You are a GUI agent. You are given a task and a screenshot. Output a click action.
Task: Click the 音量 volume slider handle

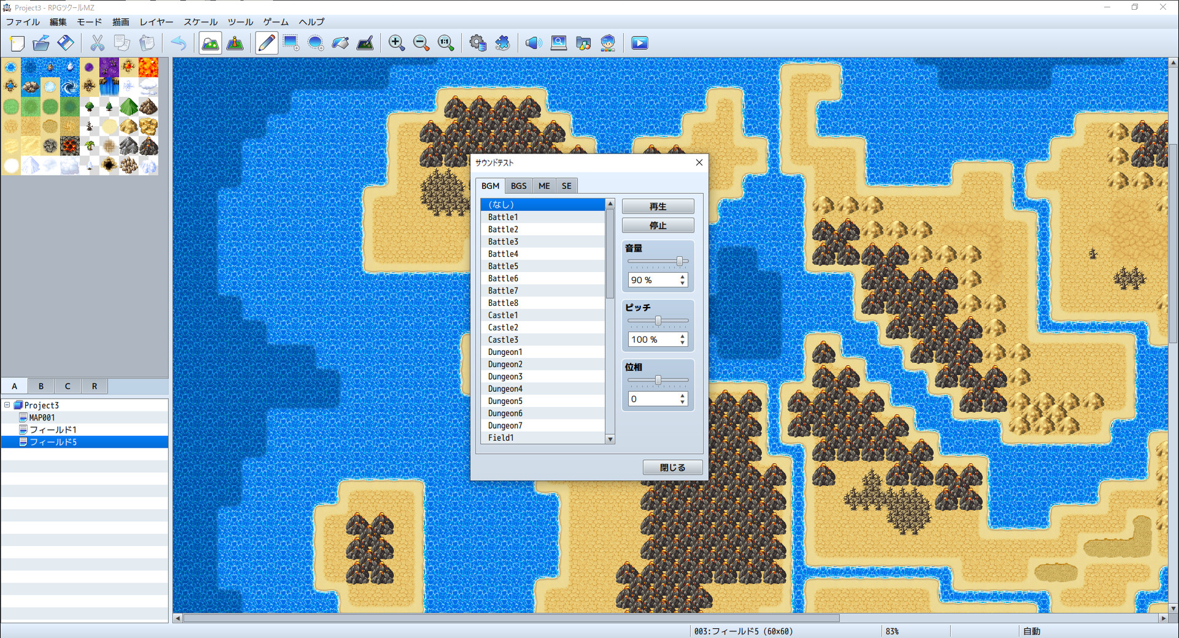[680, 261]
